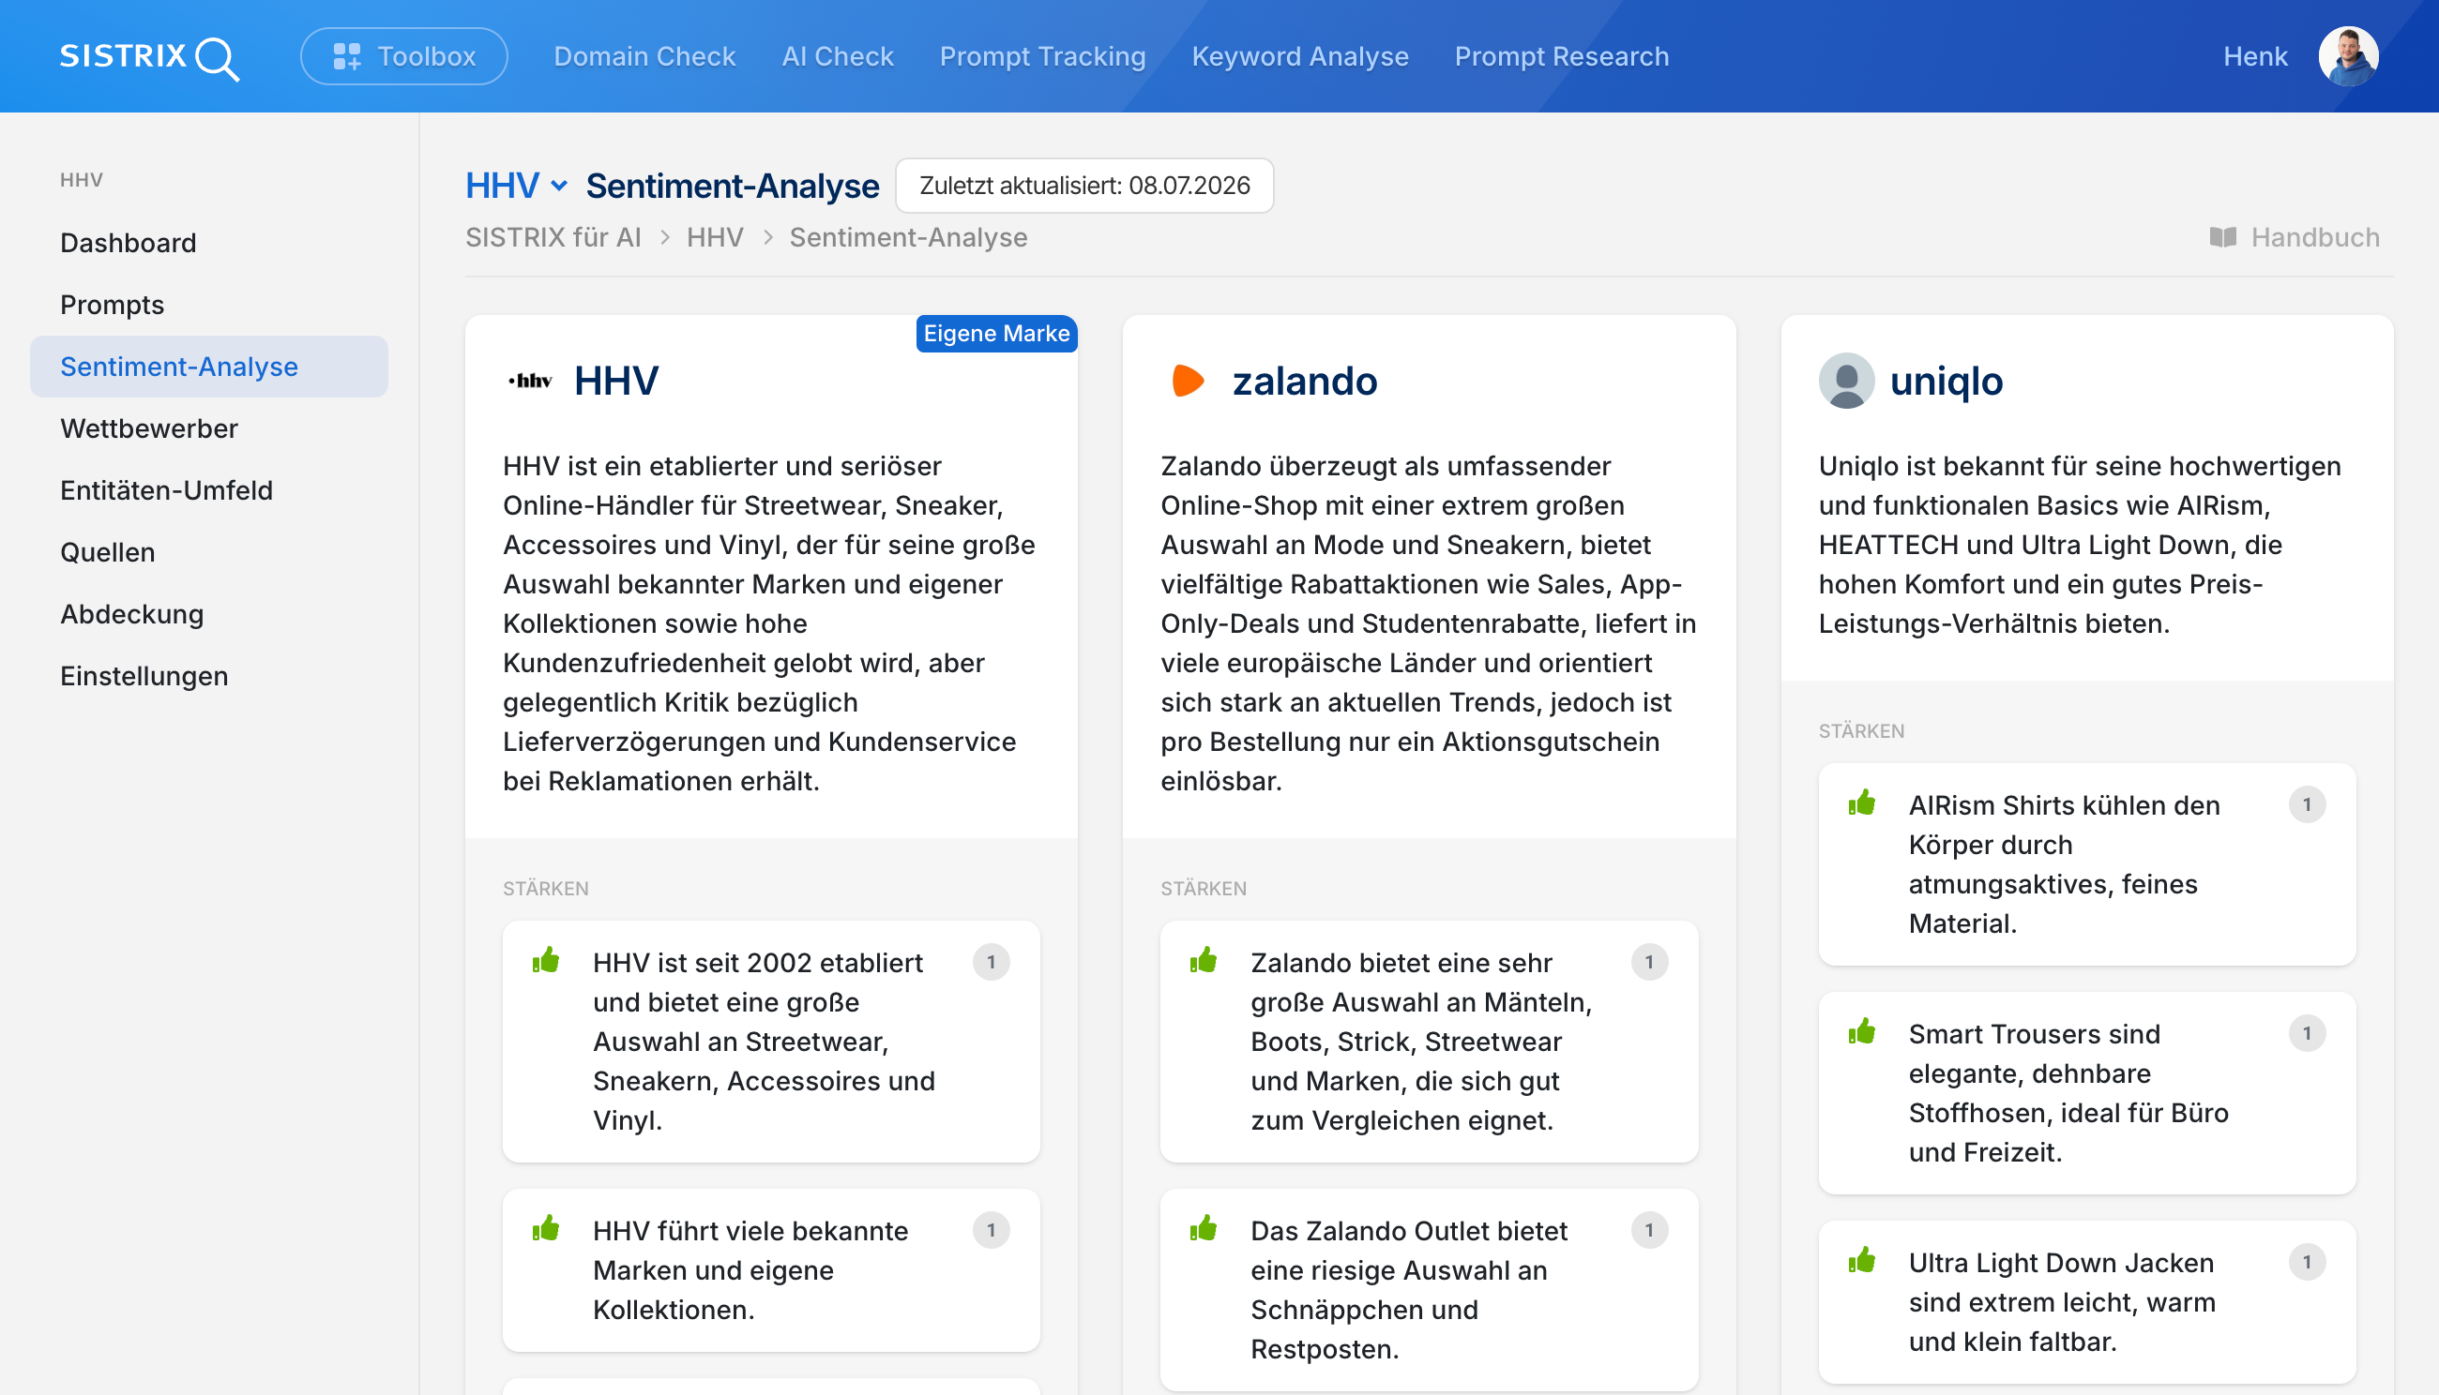Click the uniqlo card title
The height and width of the screenshot is (1395, 2439).
[x=1947, y=382]
